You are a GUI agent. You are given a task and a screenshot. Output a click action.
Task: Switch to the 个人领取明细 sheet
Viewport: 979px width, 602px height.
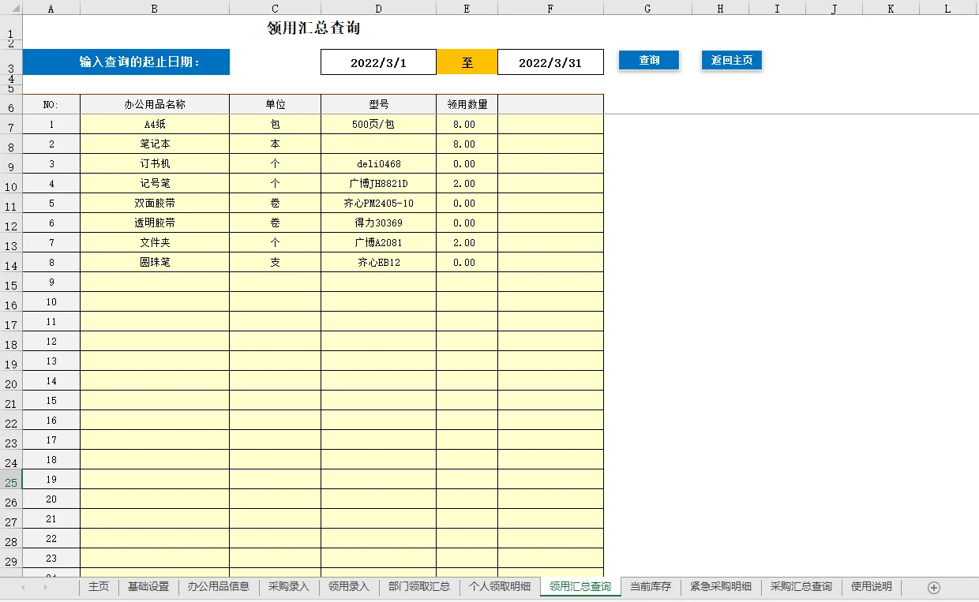tap(501, 587)
